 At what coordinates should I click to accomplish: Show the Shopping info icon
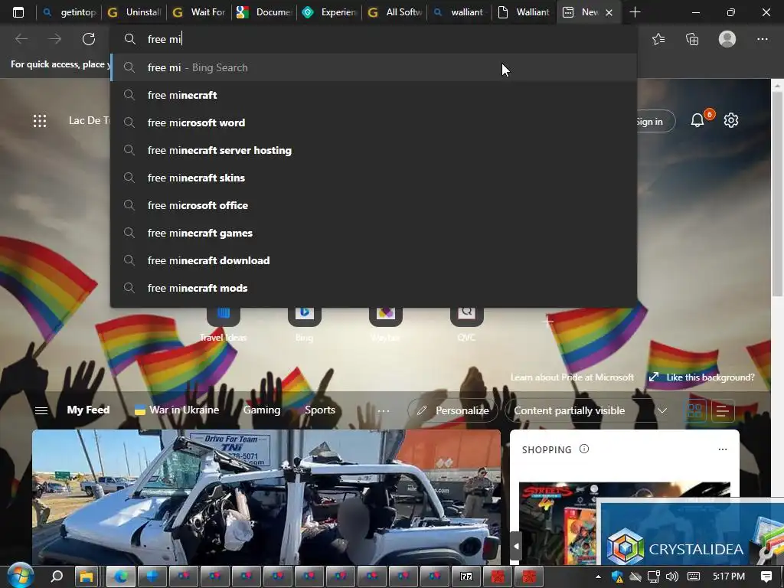click(x=584, y=449)
